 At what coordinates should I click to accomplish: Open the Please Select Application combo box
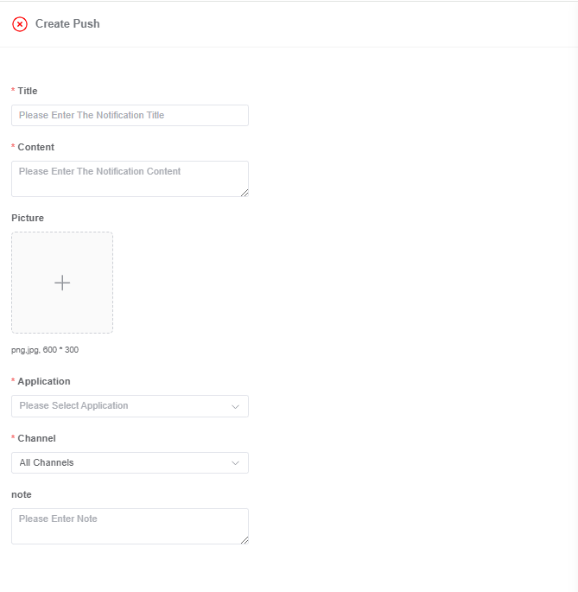tap(130, 406)
